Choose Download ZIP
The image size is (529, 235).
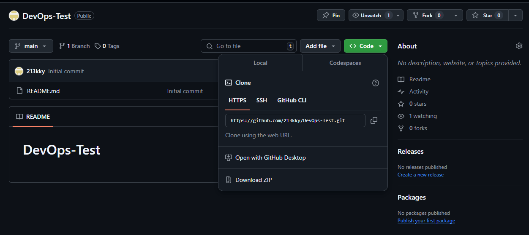coord(303,180)
